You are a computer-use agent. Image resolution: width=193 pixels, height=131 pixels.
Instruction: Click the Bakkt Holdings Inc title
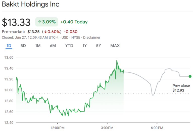(31, 4)
